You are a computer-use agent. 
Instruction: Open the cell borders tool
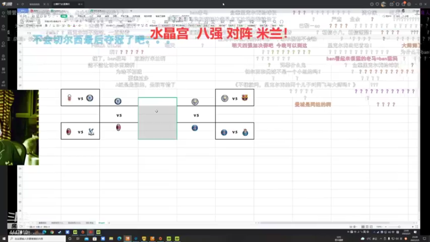[58, 25]
